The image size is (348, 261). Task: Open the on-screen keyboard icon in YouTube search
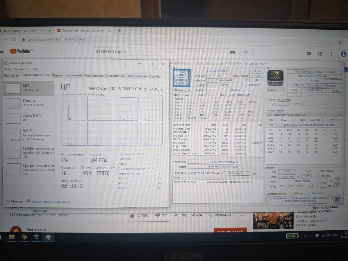[232, 52]
